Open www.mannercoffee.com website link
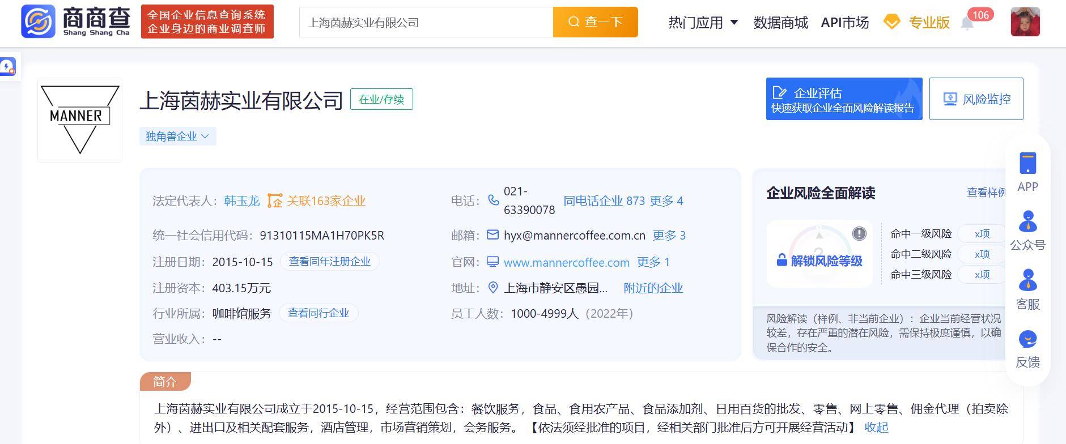This screenshot has height=444, width=1066. tap(567, 262)
